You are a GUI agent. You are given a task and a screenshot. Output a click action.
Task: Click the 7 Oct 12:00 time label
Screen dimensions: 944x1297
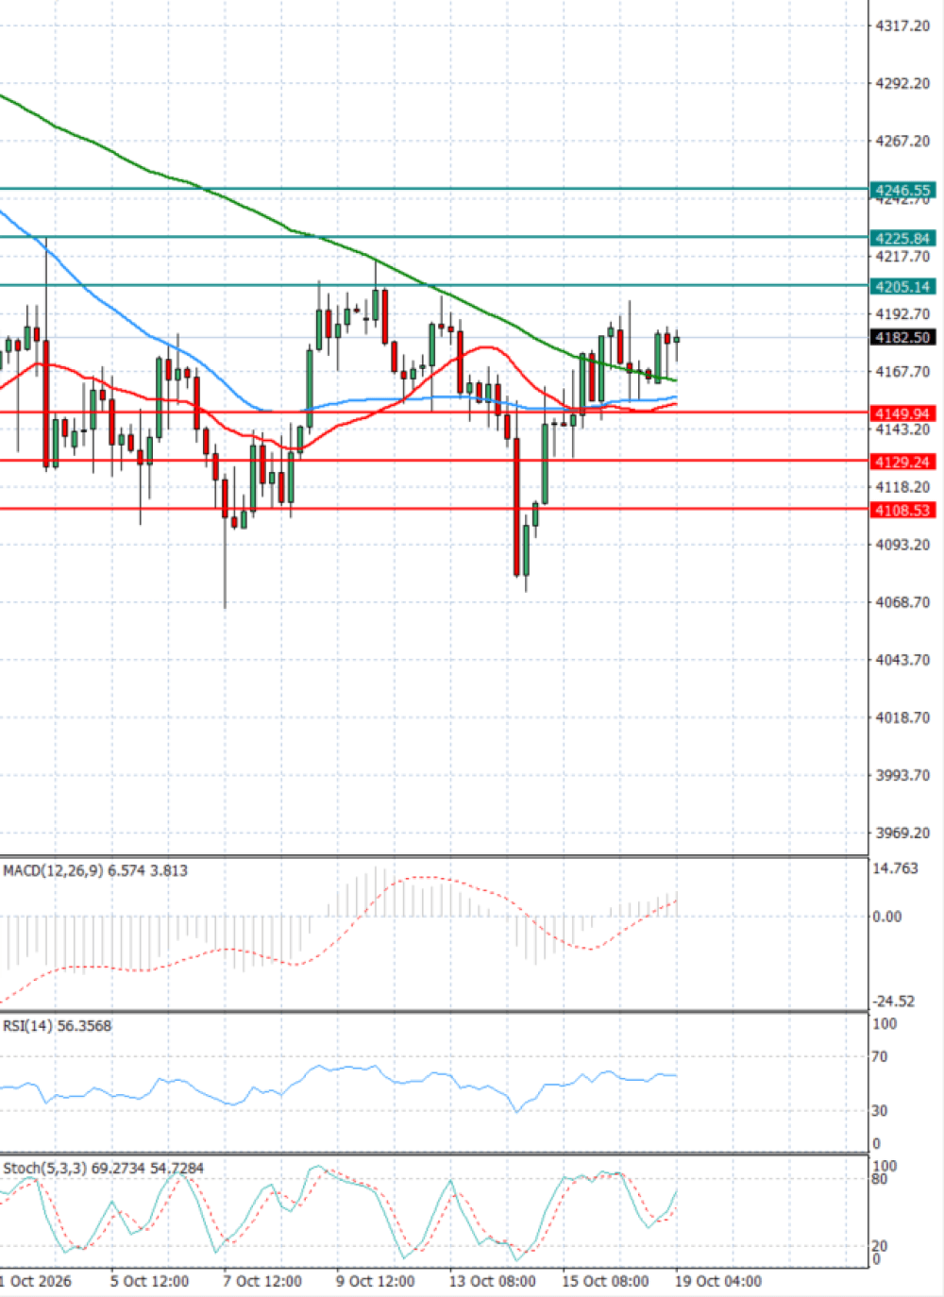pyautogui.click(x=262, y=1281)
